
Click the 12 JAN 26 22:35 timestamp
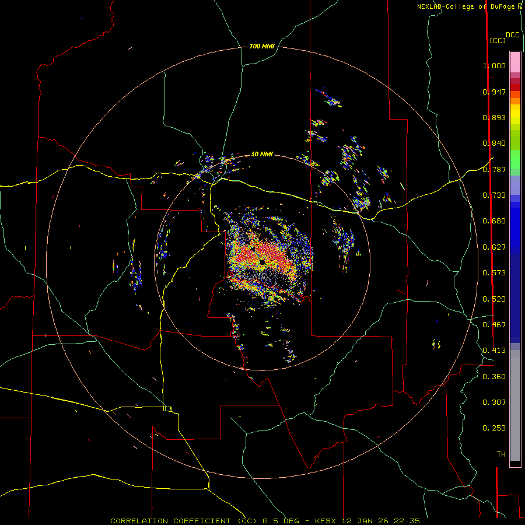coord(381,521)
